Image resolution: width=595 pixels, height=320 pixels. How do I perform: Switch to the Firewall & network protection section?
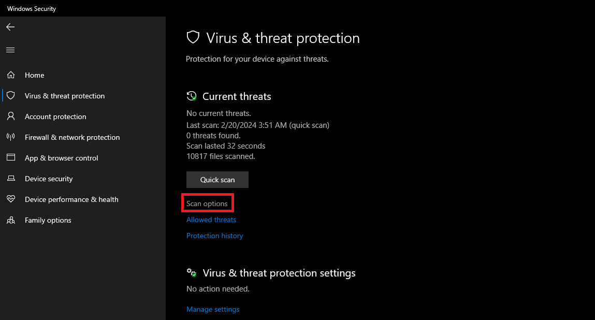(72, 137)
